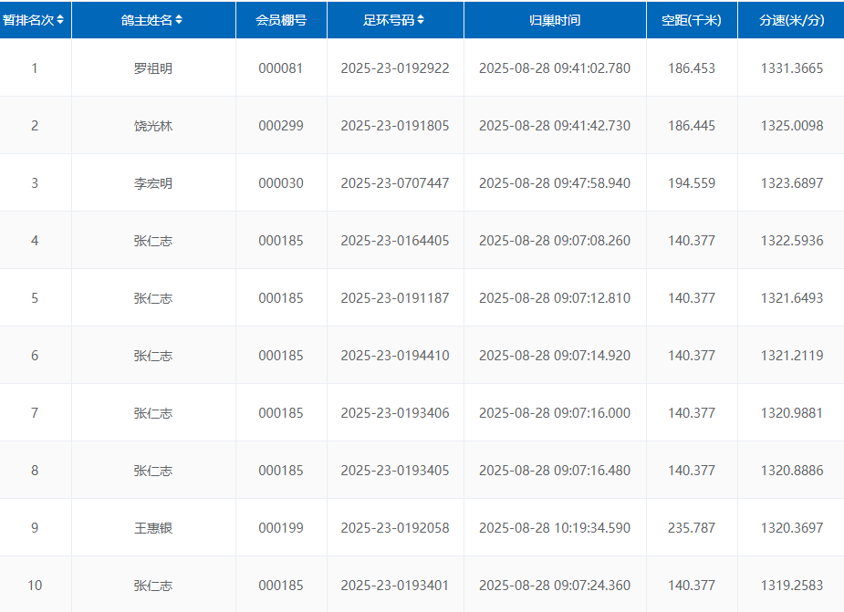The width and height of the screenshot is (844, 612).
Task: Select owner name 李宏明
Action: point(153,183)
